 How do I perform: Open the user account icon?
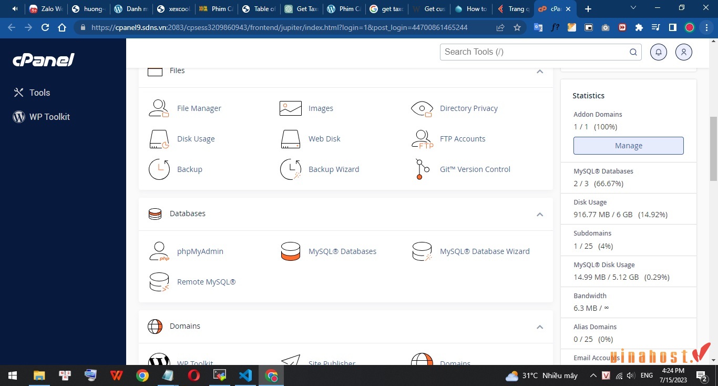[x=684, y=52]
